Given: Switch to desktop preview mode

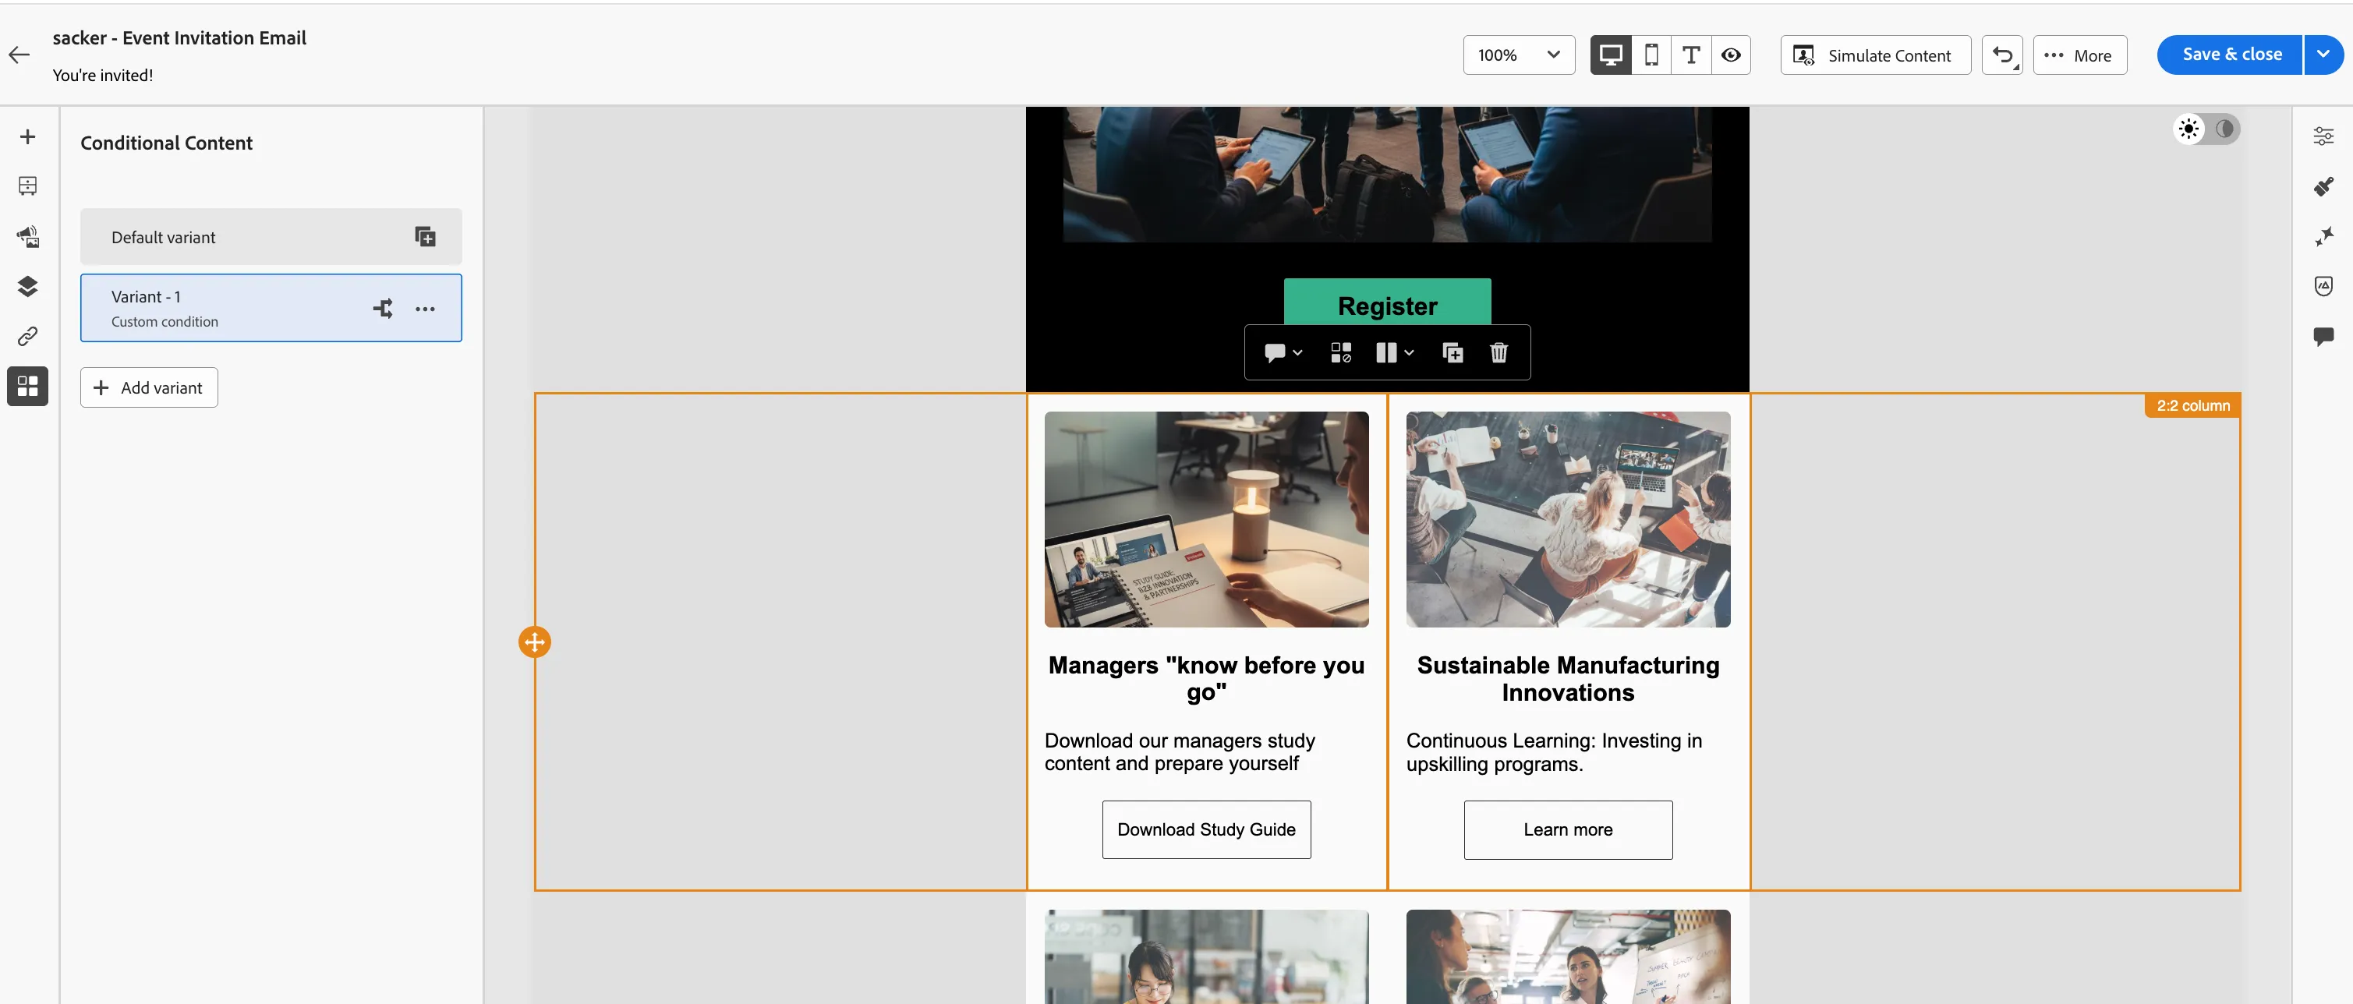Looking at the screenshot, I should [1611, 55].
